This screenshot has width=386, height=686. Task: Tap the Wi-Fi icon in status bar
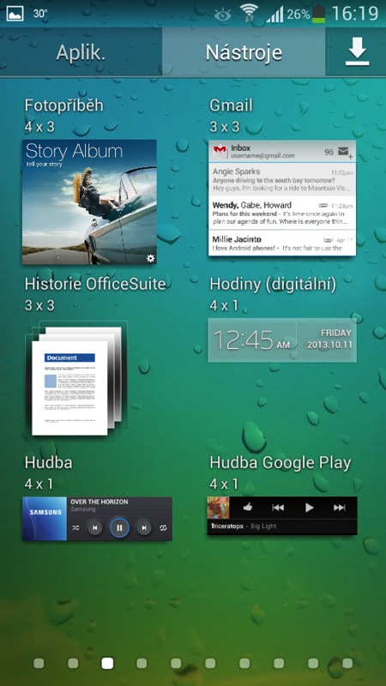249,13
